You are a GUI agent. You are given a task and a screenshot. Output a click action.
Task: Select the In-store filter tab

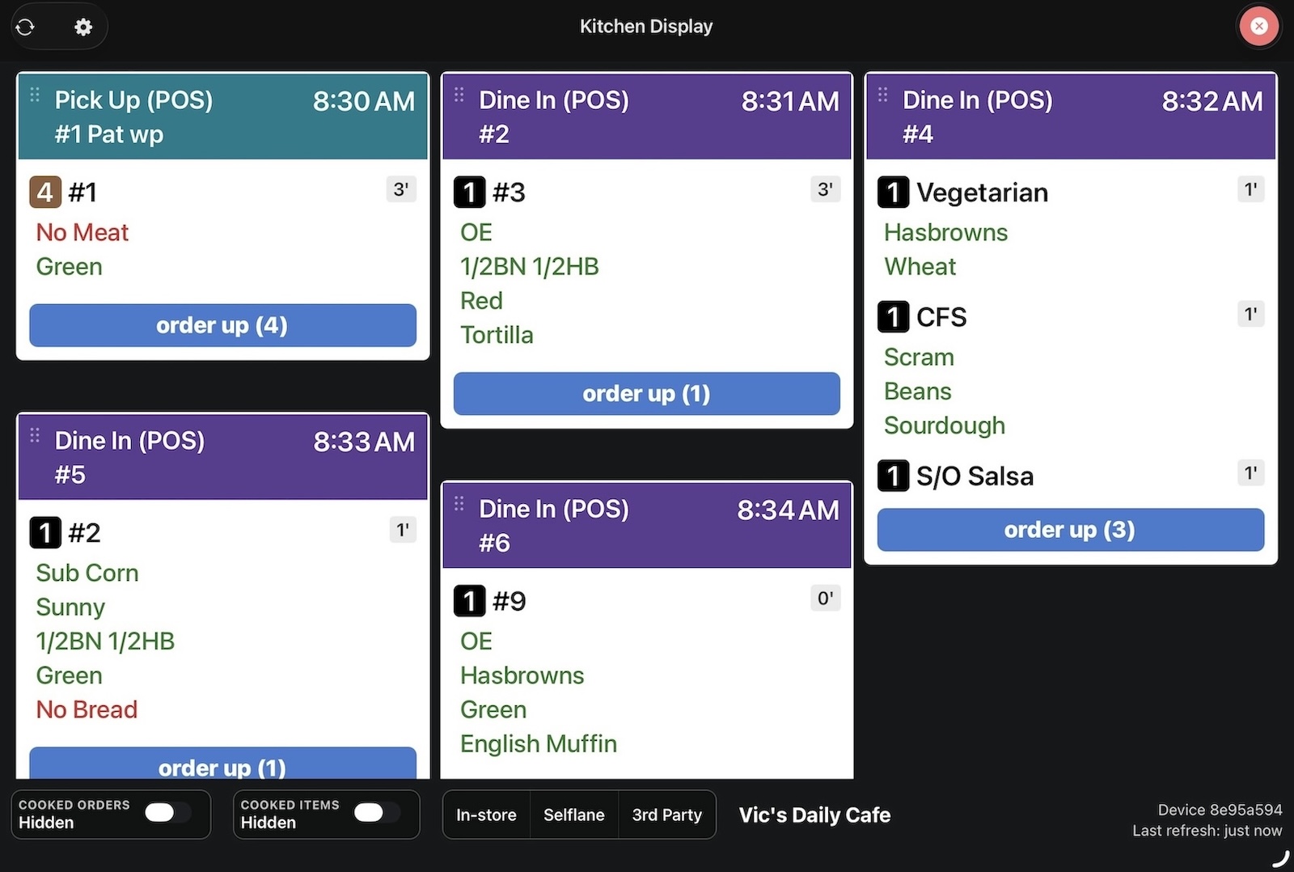pos(486,815)
